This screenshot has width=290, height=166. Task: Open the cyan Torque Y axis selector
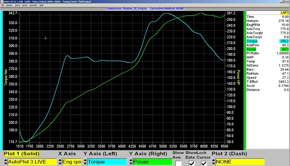[x=107, y=162]
